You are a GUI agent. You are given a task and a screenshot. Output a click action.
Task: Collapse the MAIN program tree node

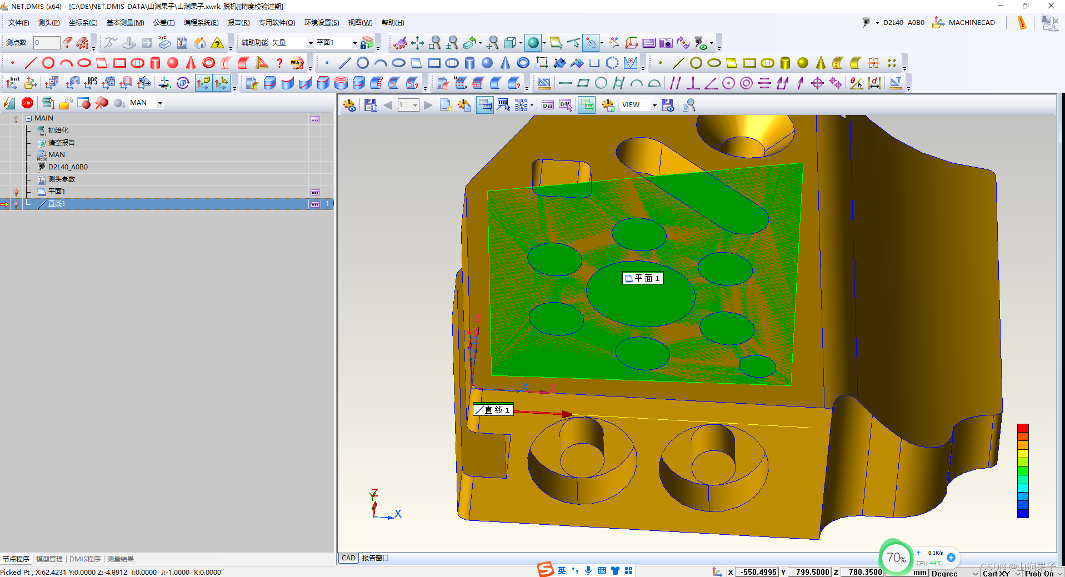coord(28,118)
